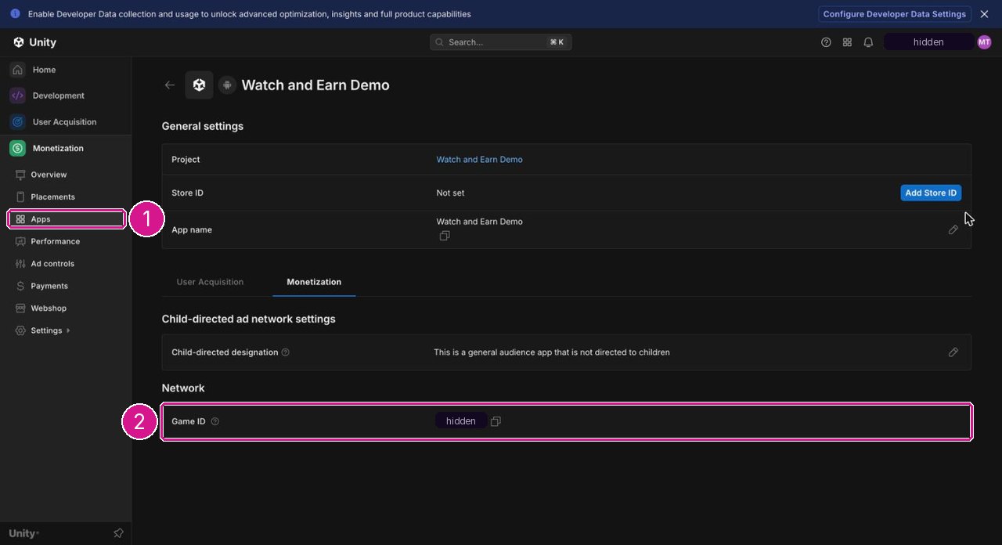The width and height of the screenshot is (1002, 545).
Task: Click the Monetization dollar icon
Action: [x=18, y=148]
